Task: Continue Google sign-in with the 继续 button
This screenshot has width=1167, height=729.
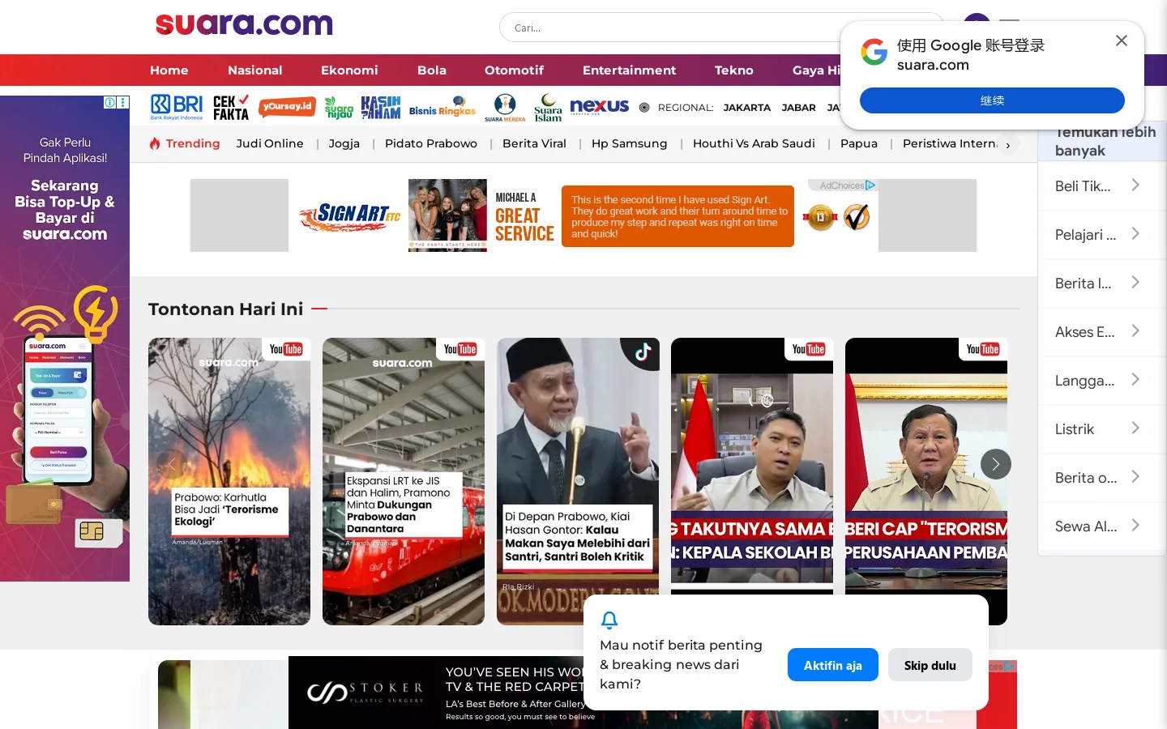Action: tap(992, 100)
